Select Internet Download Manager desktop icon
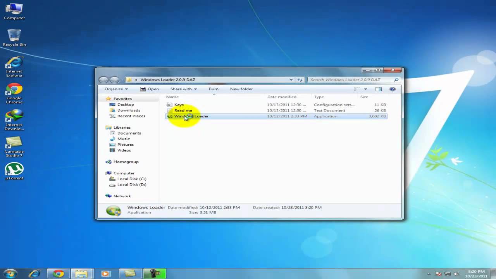The height and width of the screenshot is (279, 496). pyautogui.click(x=14, y=120)
